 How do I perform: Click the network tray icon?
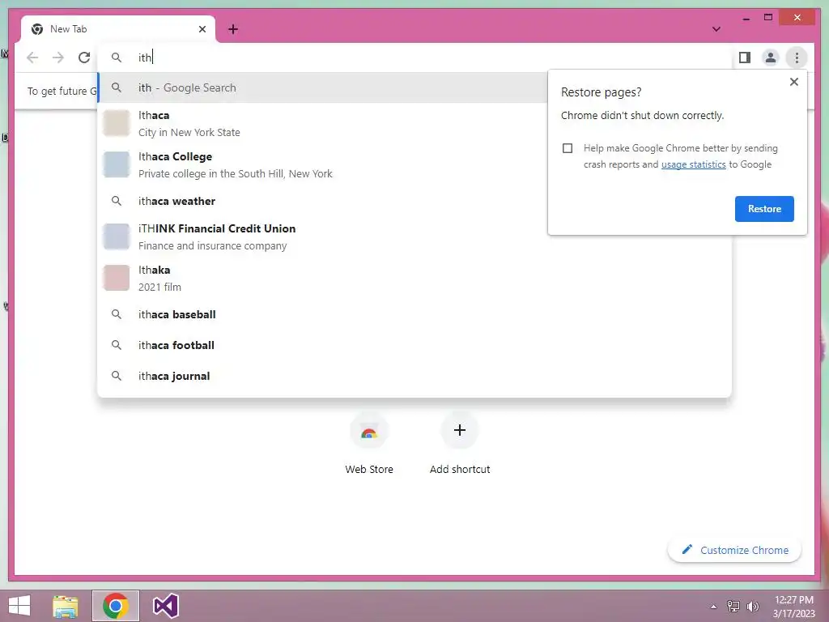(733, 607)
